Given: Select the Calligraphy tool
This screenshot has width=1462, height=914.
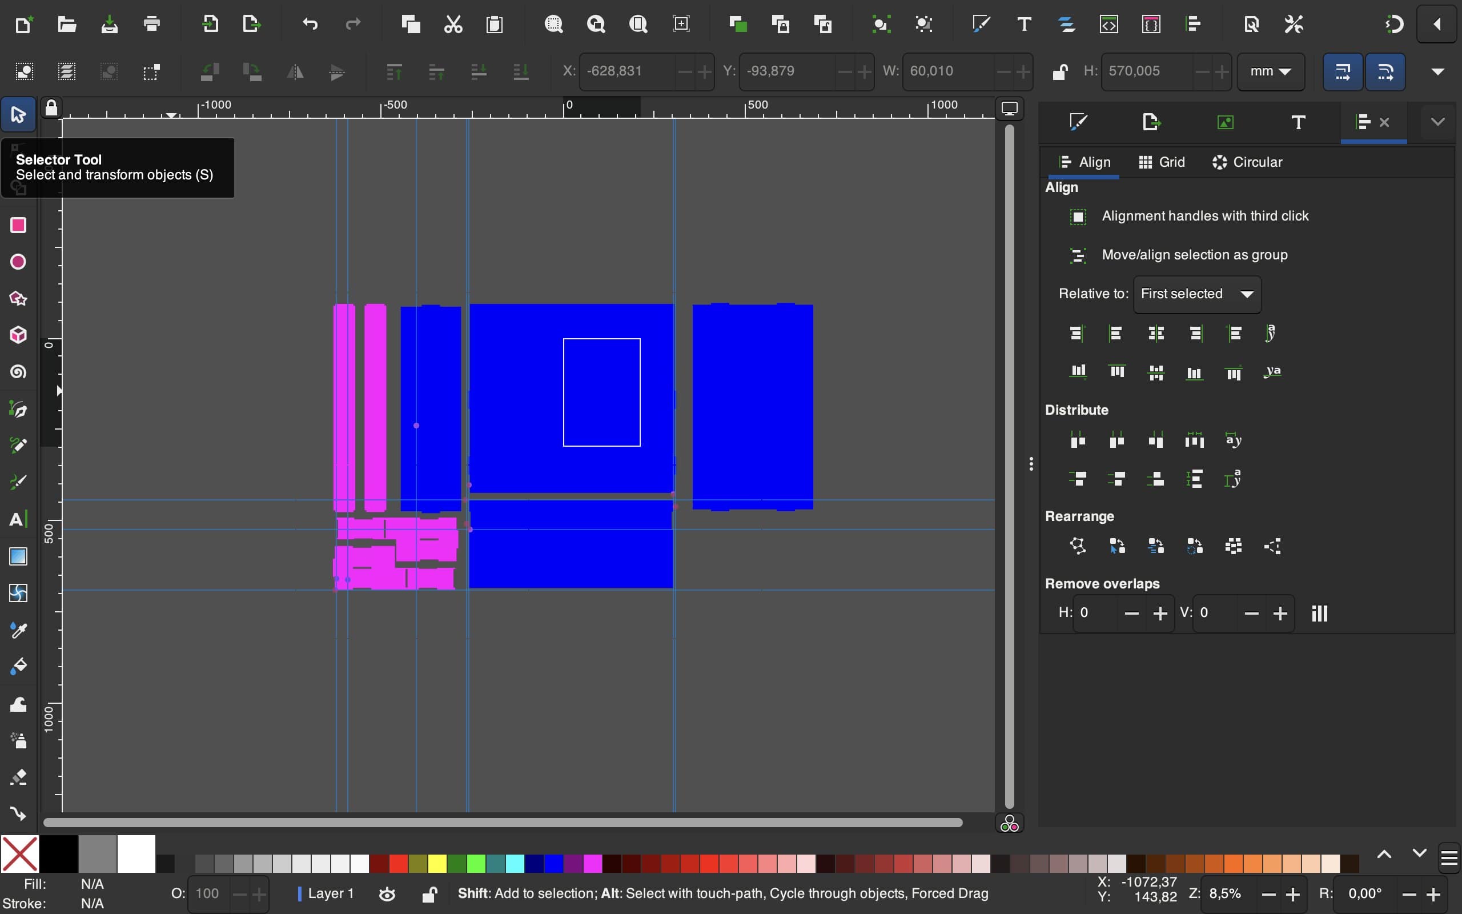Looking at the screenshot, I should click(18, 482).
